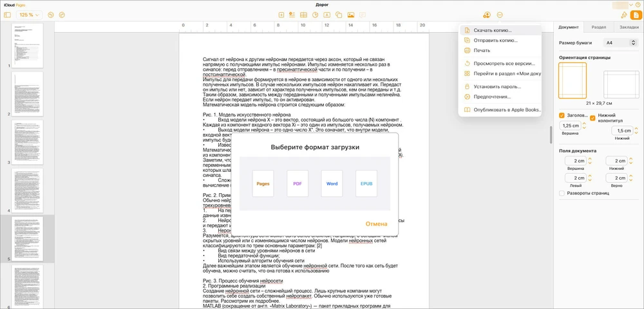Viewport: 644px width, 309px height.
Task: Open the sidebar view options button
Action: (7, 14)
